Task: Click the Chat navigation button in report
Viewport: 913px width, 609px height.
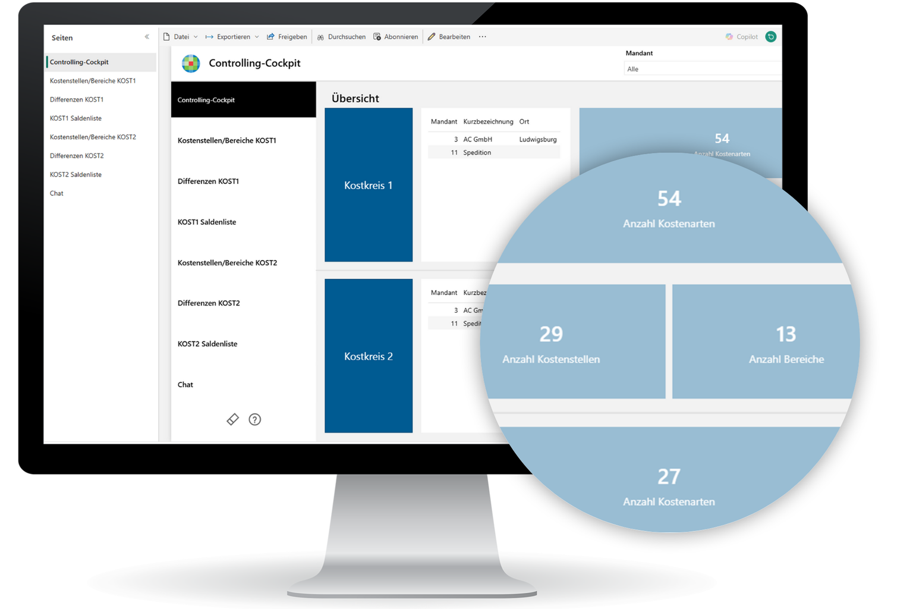Action: [x=185, y=385]
